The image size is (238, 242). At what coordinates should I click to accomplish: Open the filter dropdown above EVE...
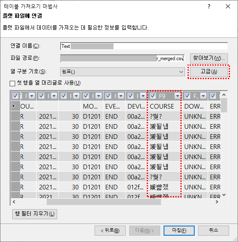121,96
